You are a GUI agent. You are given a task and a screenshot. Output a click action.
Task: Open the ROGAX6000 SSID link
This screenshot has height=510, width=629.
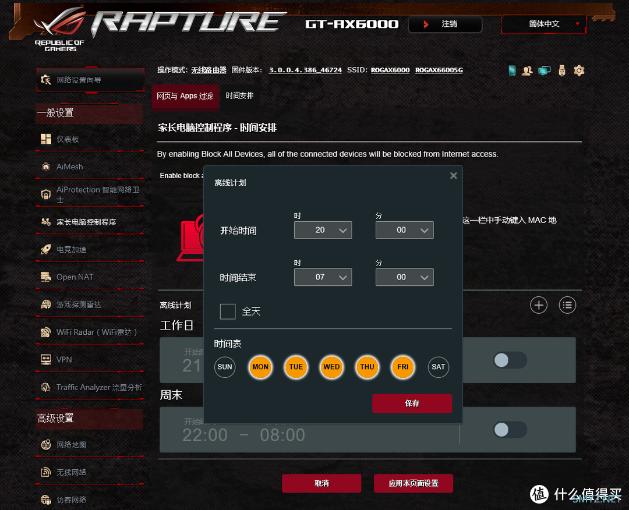pos(390,70)
